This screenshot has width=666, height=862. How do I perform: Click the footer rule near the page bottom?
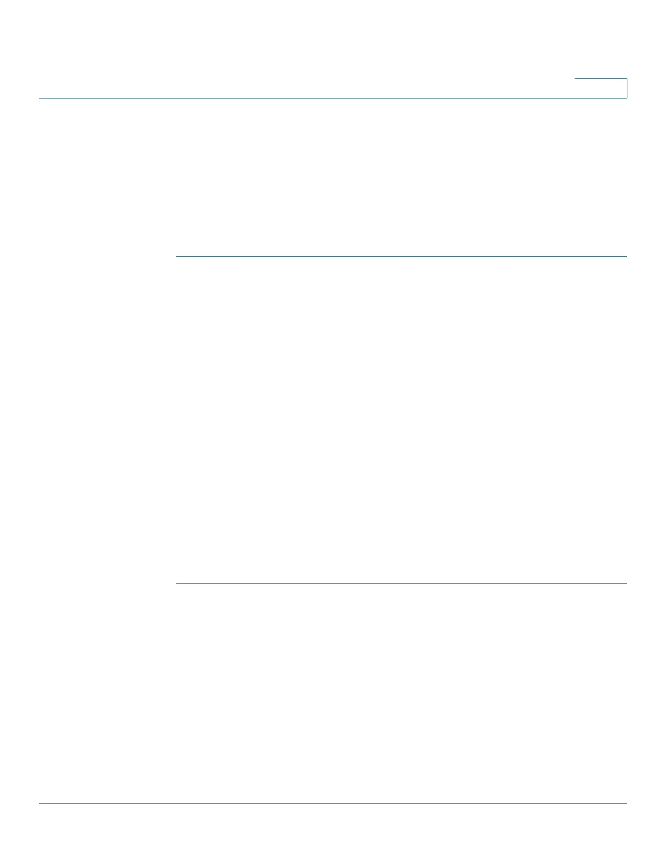click(333, 804)
